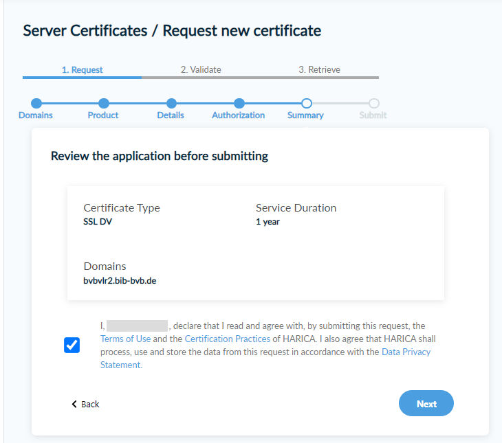The image size is (502, 443).
Task: Click the 1 year service duration value
Action: point(268,222)
